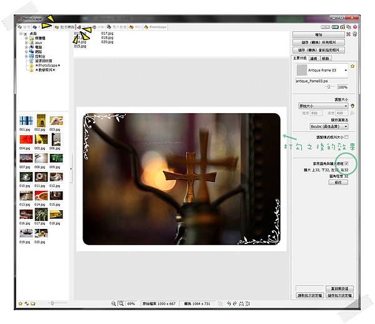The height and width of the screenshot is (324, 375).
Task: Click the copy-pages icon left of help icon
Action: coord(349,27)
